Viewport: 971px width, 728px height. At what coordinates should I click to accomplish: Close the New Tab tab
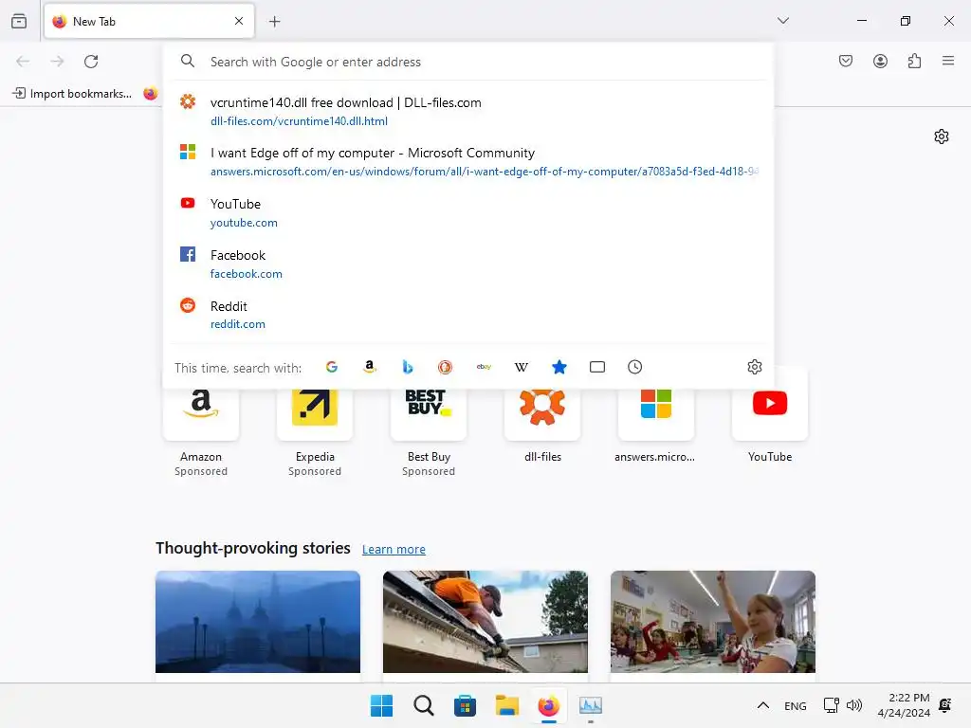[239, 21]
